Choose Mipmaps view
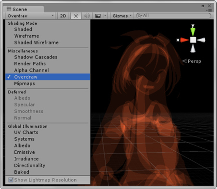 pos(48,83)
